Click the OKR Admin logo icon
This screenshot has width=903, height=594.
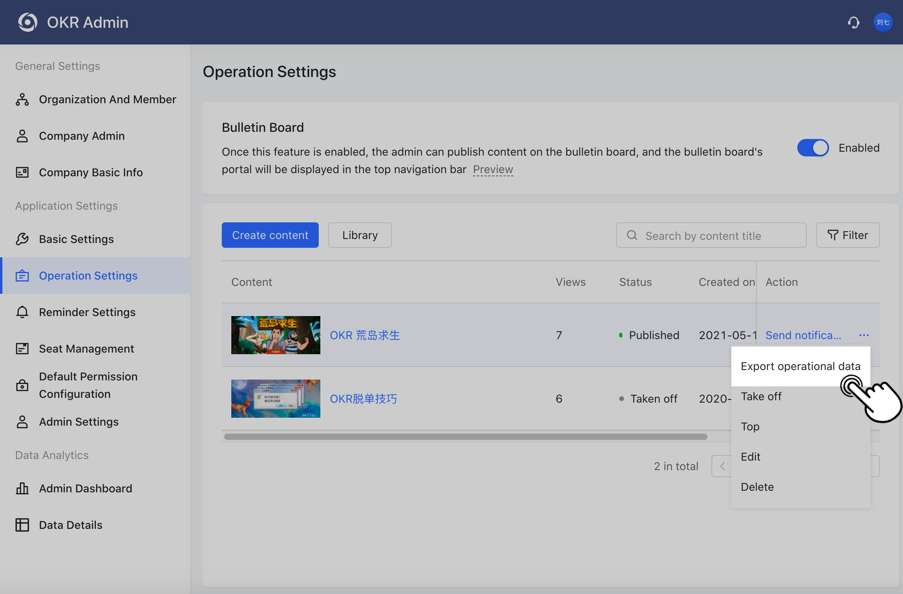pos(27,22)
